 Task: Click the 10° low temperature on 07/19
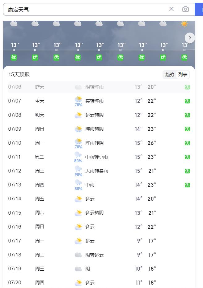pyautogui.click(x=138, y=269)
